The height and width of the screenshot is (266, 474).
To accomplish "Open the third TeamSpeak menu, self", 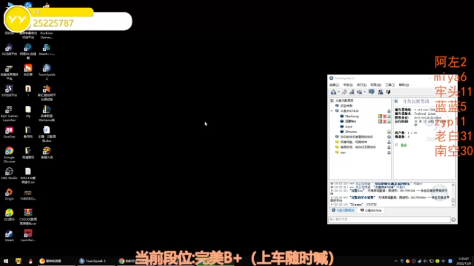I will 361,85.
